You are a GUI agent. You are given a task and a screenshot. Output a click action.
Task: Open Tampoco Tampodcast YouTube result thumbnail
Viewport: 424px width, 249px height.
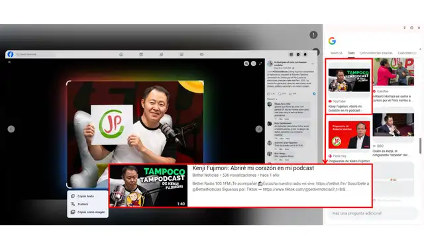coord(349,80)
